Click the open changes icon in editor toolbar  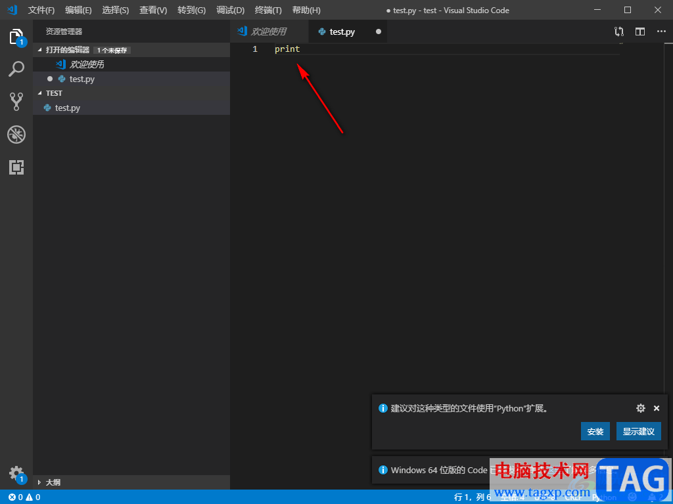click(x=619, y=31)
